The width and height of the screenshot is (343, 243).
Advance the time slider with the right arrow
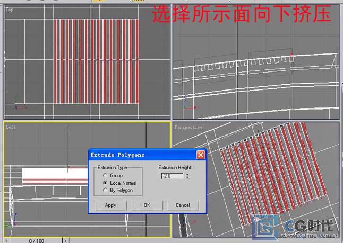pos(65,241)
